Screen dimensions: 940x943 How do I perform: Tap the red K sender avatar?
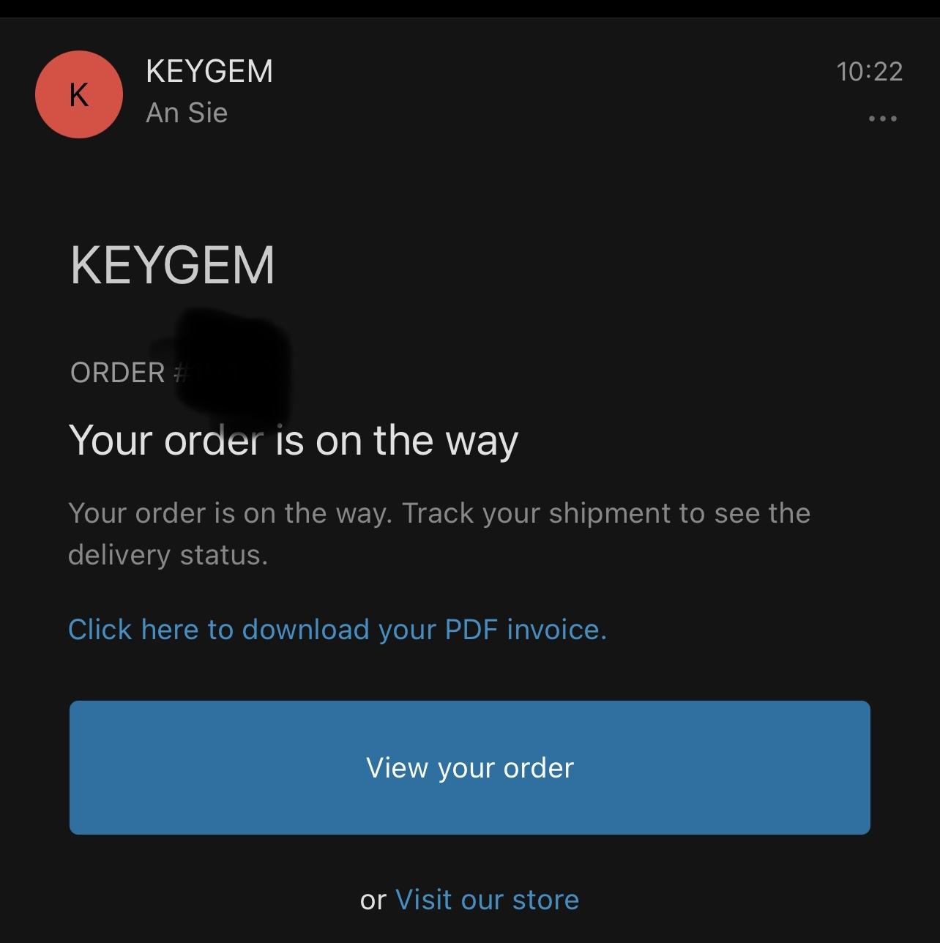pos(79,94)
